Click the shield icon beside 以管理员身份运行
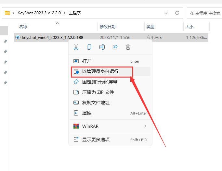This screenshot has height=171, width=222. (x=76, y=71)
